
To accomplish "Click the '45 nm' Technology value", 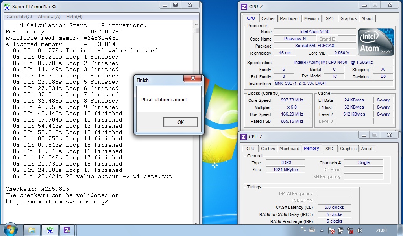I will point(285,53).
